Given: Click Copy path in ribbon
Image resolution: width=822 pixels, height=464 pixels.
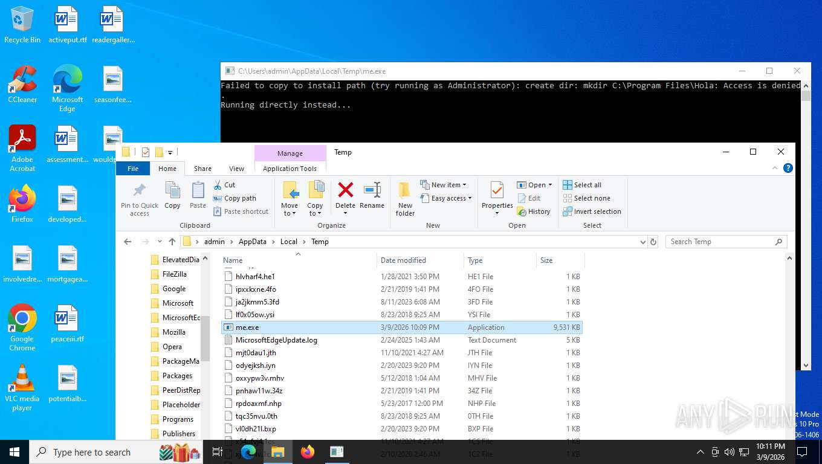Looking at the screenshot, I should point(235,198).
